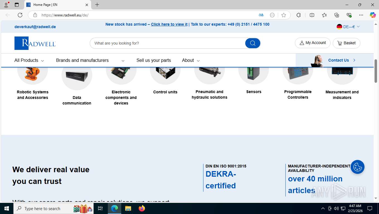Image resolution: width=379 pixels, height=214 pixels.
Task: Open Browser essentials
Action: [x=349, y=15]
